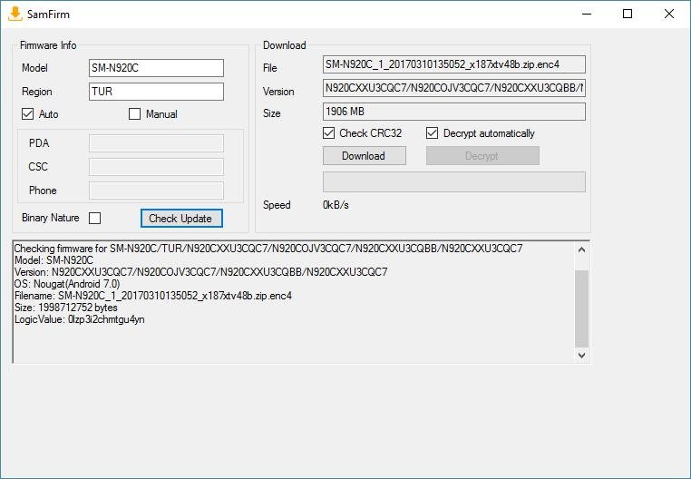Click the CSC input field

coord(156,167)
